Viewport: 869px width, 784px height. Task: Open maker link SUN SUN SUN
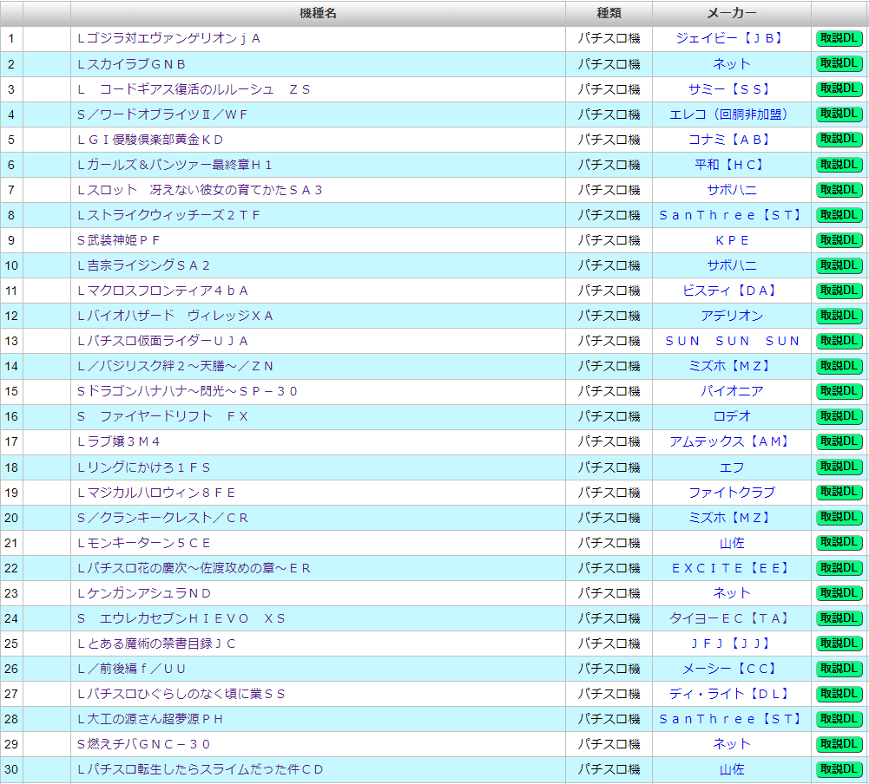[x=732, y=341]
